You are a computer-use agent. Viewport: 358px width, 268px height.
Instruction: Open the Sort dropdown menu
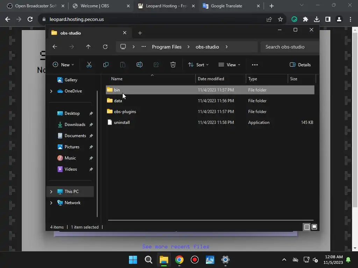coord(198,65)
